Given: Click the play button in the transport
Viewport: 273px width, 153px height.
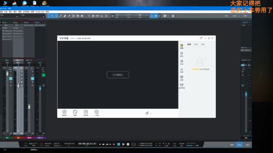Looking at the screenshot, I should pos(123,144).
